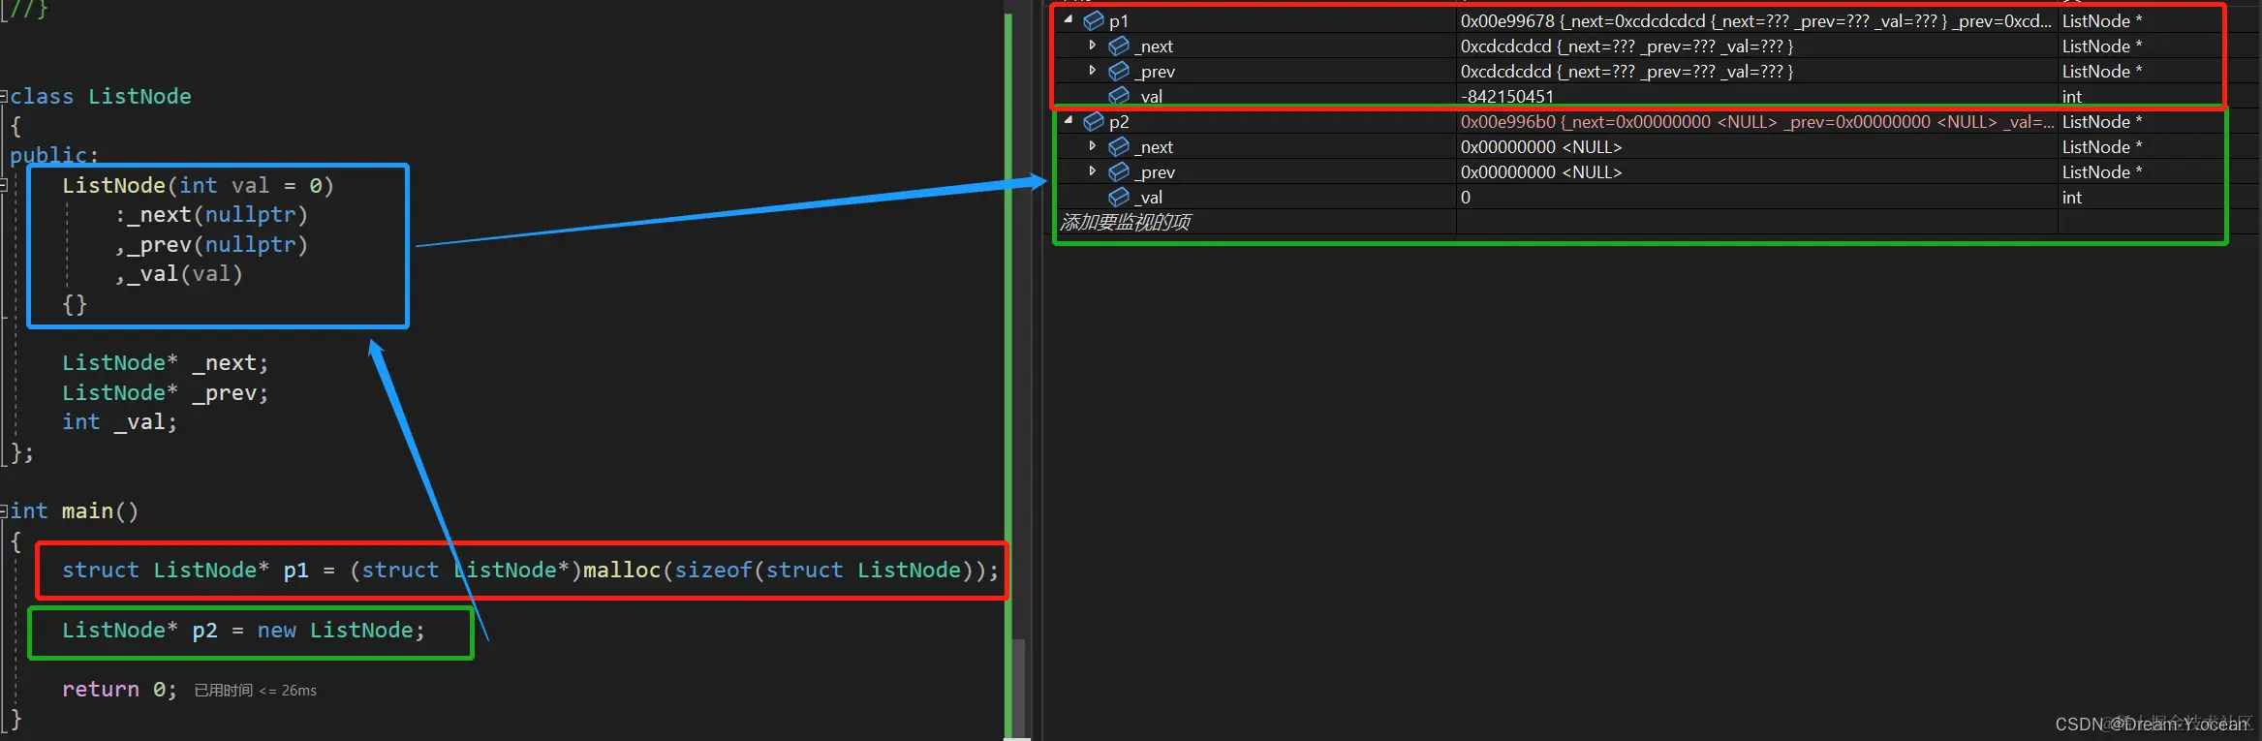
Task: Select p2 _prev value 0x00000000 <NULL>
Action: [1541, 171]
